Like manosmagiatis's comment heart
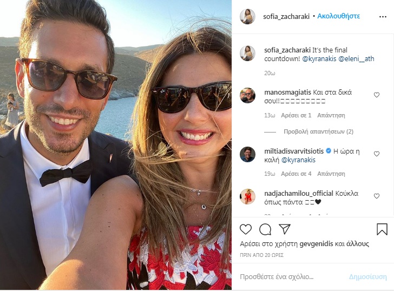394x291 pixels. 377,95
